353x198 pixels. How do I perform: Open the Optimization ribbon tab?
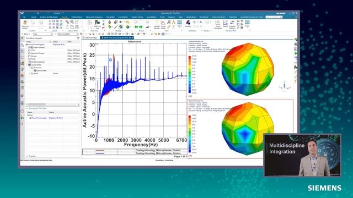pyautogui.click(x=77, y=17)
